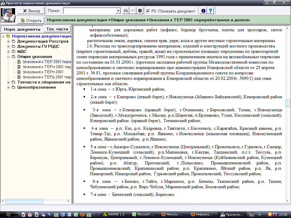
Task: Select Указания к ТЕРп 2001 tree item
Action: coord(43,72)
